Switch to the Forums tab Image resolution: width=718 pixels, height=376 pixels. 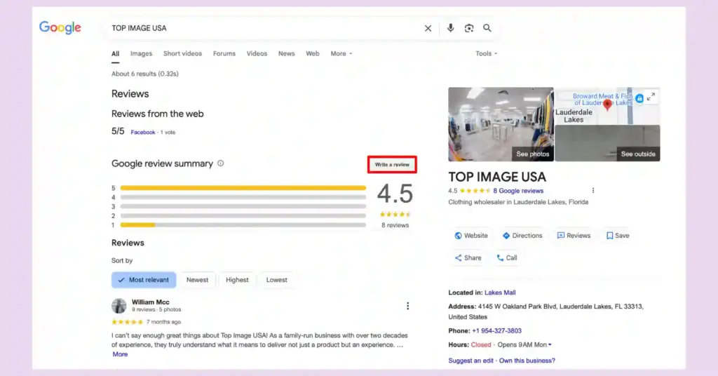click(224, 53)
